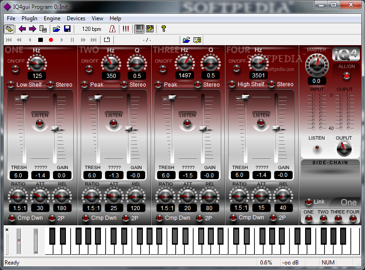Open file icon in transport bar
365x270 pixels.
[186, 40]
